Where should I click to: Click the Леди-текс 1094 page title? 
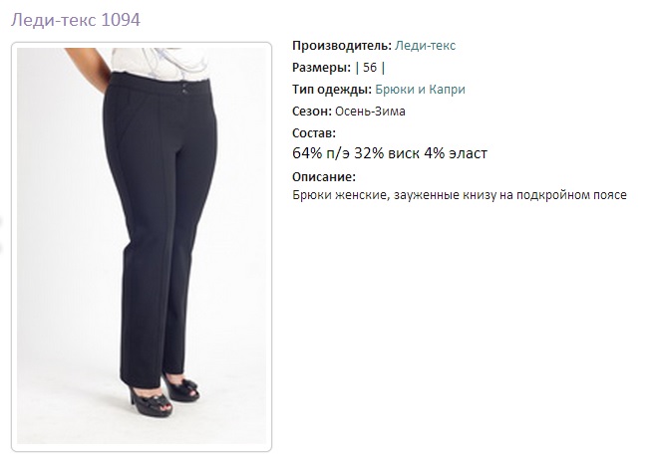tap(76, 20)
